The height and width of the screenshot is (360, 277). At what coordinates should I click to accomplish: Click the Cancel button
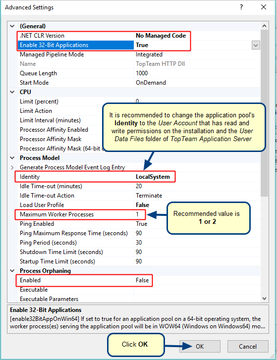[x=248, y=346]
